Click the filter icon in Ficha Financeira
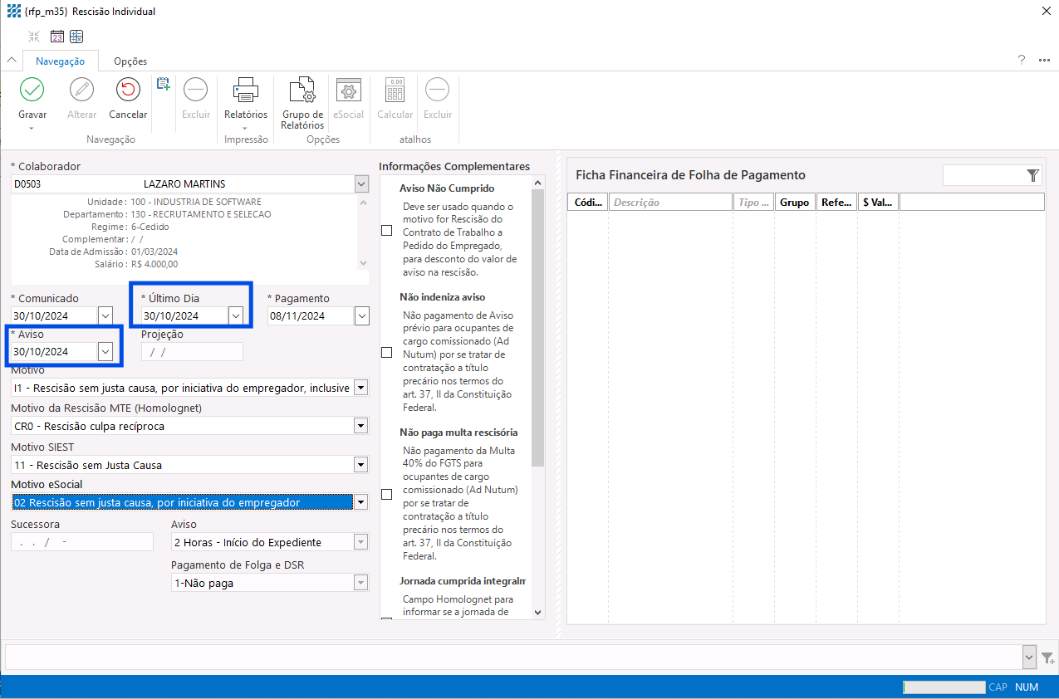1059x699 pixels. 1032,175
